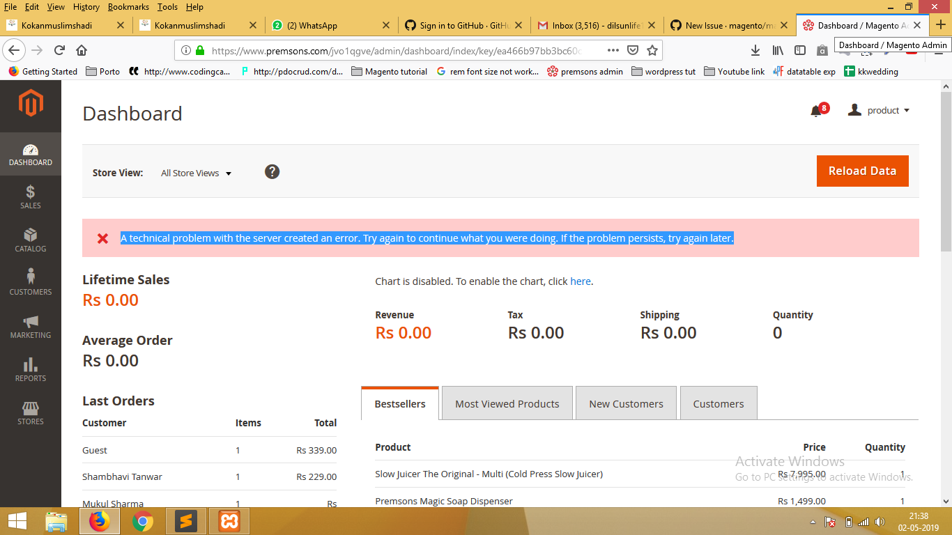Open the Firefox bookmarks library dropdown
Screen dimensions: 952x535
pos(777,49)
